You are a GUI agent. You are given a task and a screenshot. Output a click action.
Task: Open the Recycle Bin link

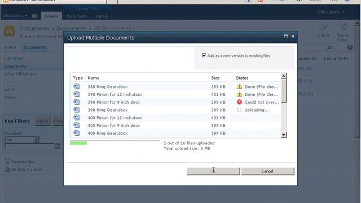[23, 162]
